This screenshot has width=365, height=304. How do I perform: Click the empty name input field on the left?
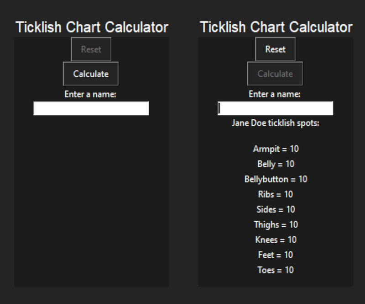coord(91,107)
